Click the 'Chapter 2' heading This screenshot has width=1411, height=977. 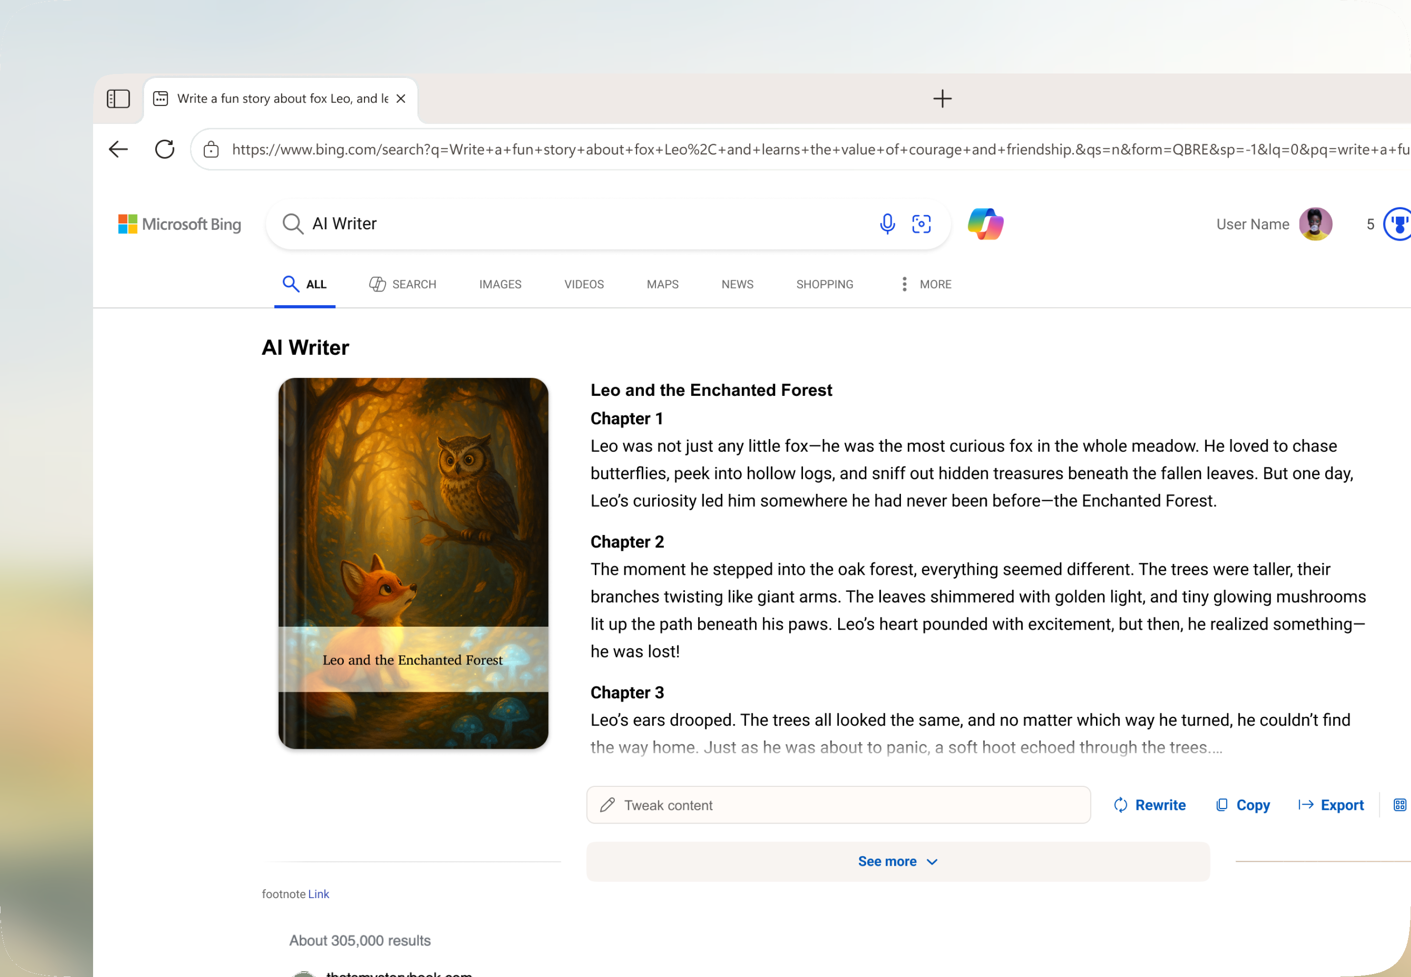(628, 542)
